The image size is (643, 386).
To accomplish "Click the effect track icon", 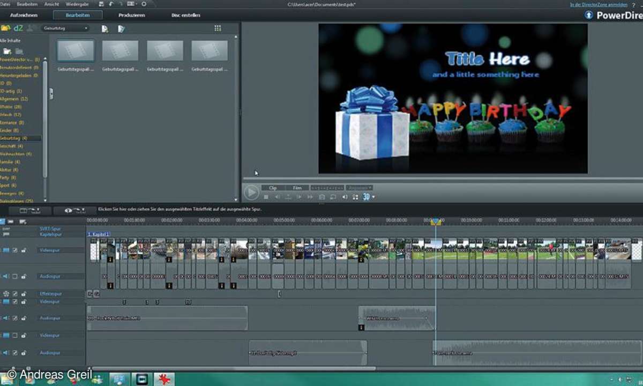I will 6,294.
